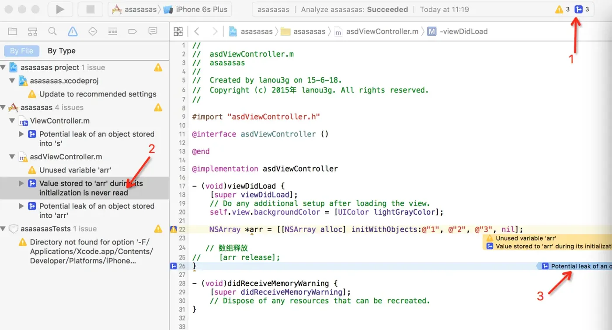Expand 'Value stored to arr' issue details
The image size is (612, 330).
click(21, 183)
